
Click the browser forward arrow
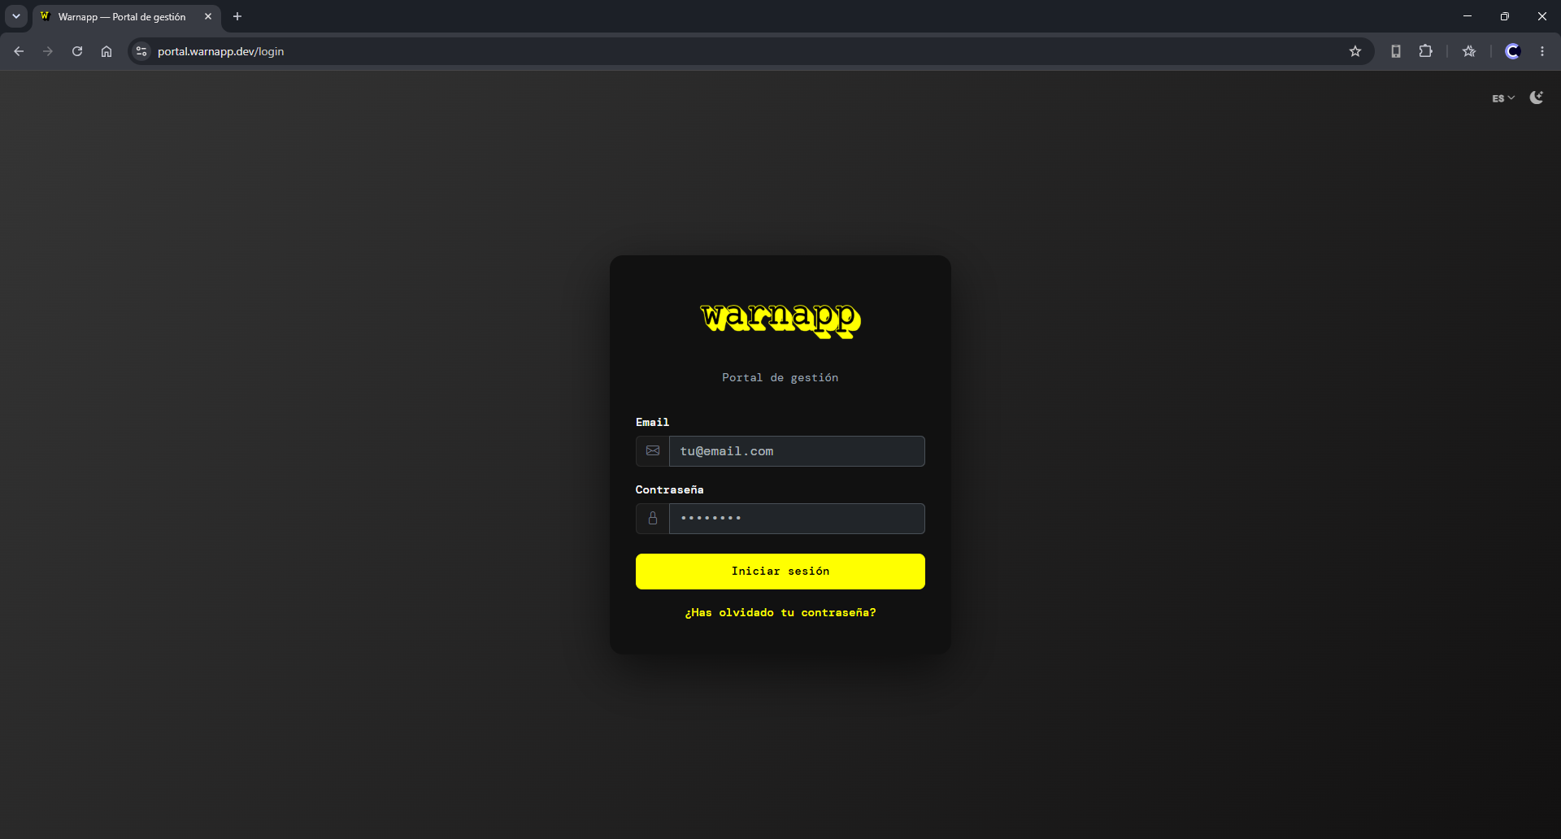tap(48, 51)
